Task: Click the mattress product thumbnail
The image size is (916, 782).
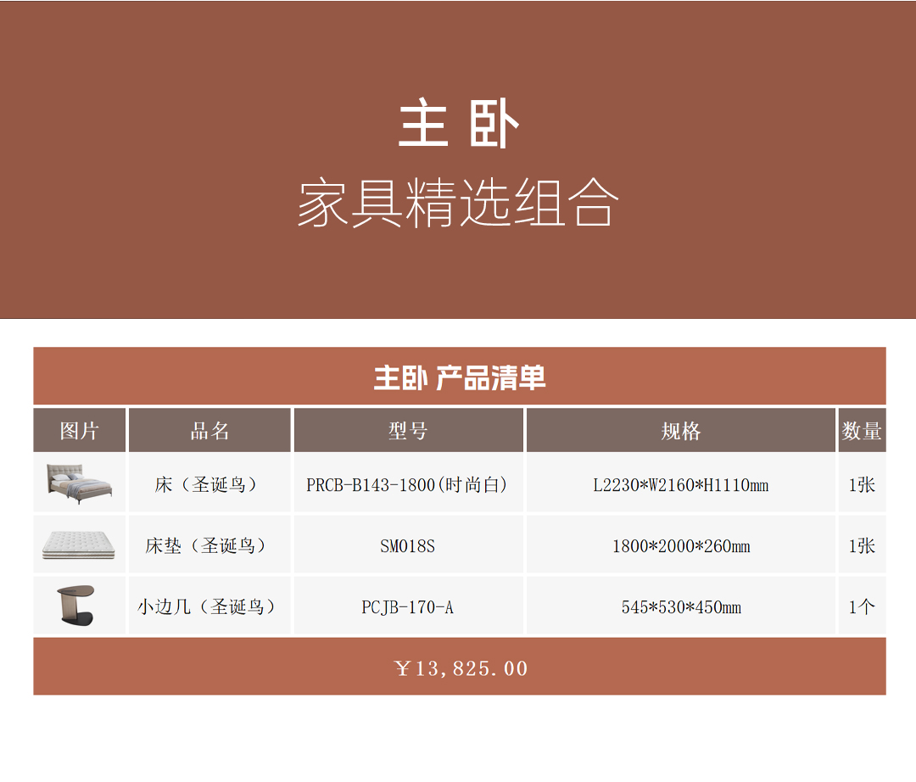Action: coord(78,545)
